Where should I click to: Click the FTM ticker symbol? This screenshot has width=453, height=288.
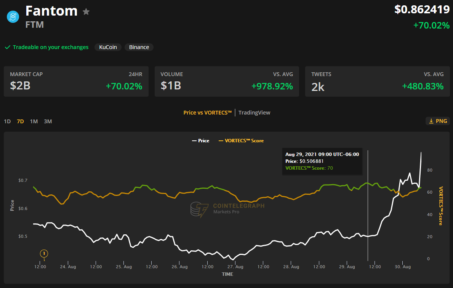pyautogui.click(x=35, y=25)
